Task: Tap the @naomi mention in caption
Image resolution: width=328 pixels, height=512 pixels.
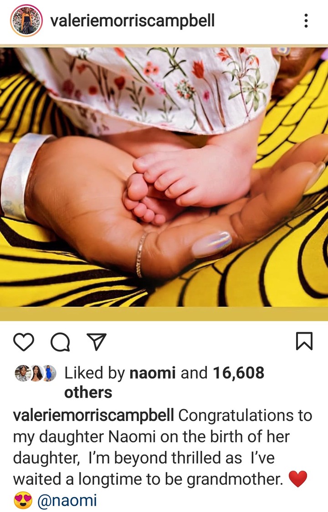Action: tap(67, 500)
